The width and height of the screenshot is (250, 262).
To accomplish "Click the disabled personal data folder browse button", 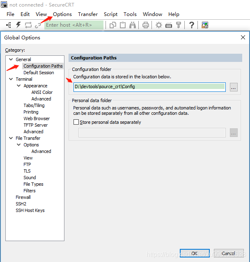I will [x=234, y=133].
